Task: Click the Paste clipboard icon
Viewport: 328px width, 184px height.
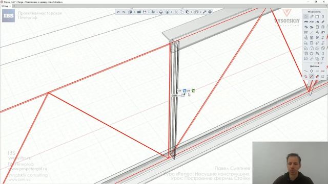Action: 187,12
